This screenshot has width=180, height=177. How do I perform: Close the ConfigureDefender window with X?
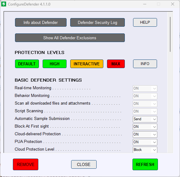coord(173,4)
